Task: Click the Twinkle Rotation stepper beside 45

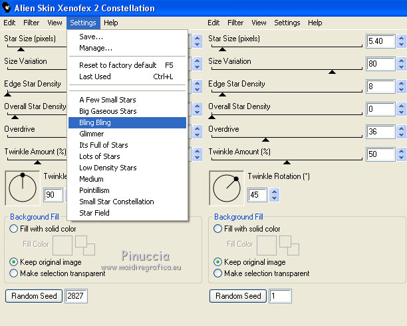Action: coord(274,195)
